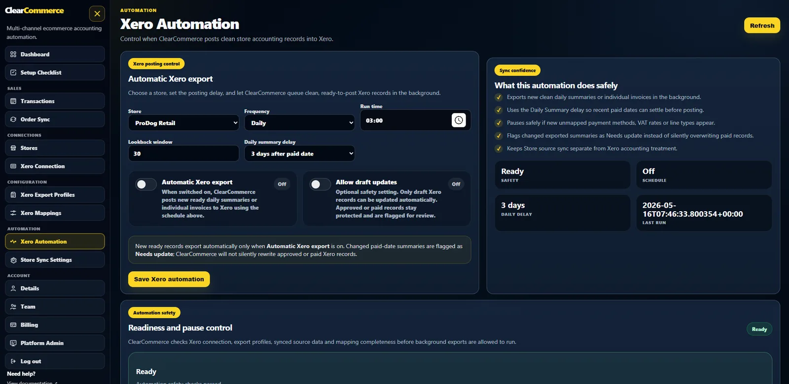Click the 'Need help?' text
The image size is (789, 384).
pyautogui.click(x=21, y=374)
